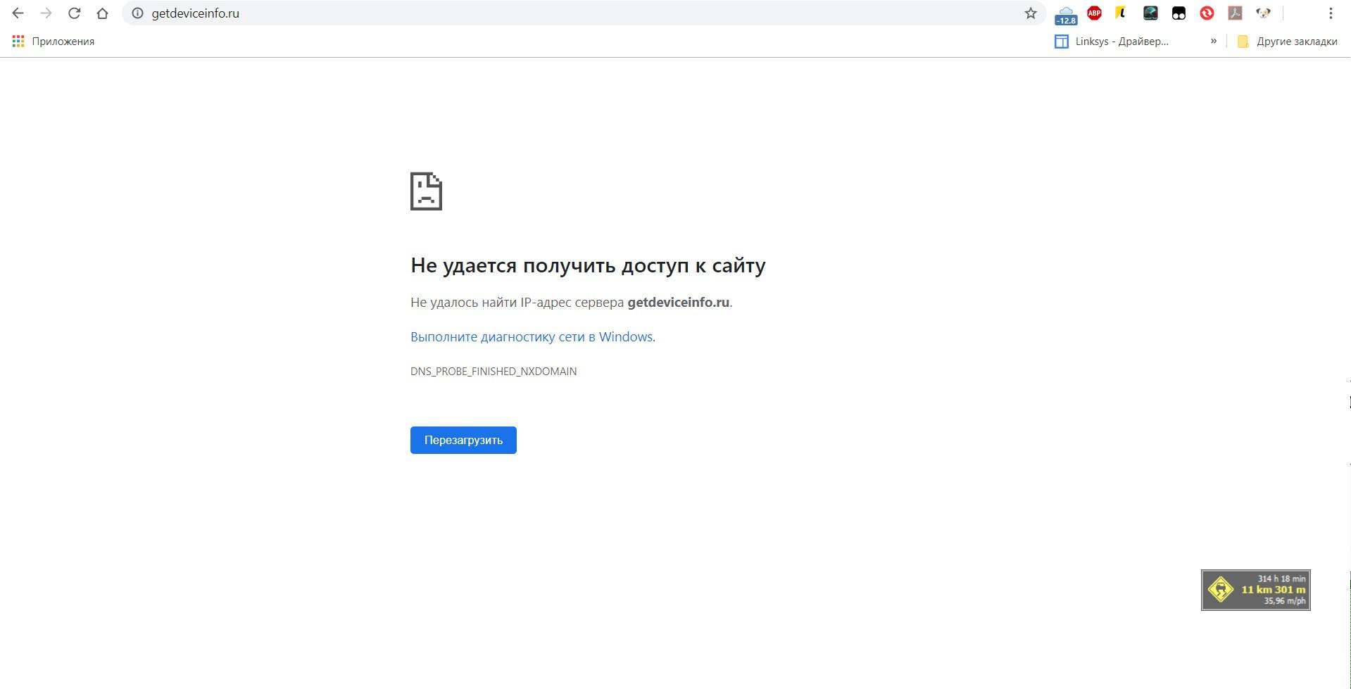Open the Adblock Plus extension

[x=1094, y=13]
